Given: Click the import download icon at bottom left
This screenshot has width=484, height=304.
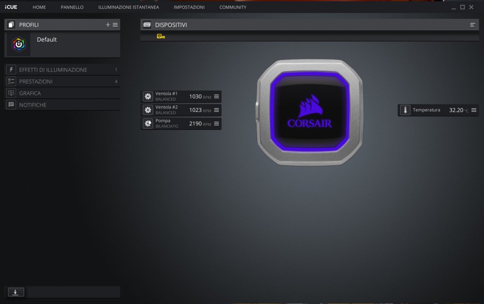Looking at the screenshot, I should [15, 292].
